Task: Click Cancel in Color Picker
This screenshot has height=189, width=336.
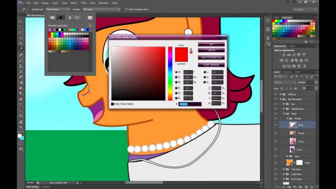Action: [211, 50]
